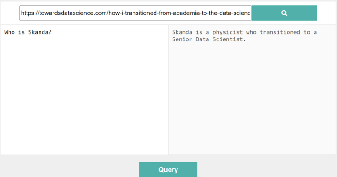Click the Query button

pyautogui.click(x=168, y=169)
